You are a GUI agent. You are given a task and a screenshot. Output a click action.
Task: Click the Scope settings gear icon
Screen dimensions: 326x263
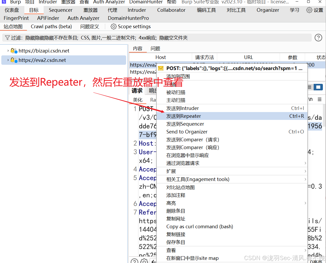pos(114,26)
